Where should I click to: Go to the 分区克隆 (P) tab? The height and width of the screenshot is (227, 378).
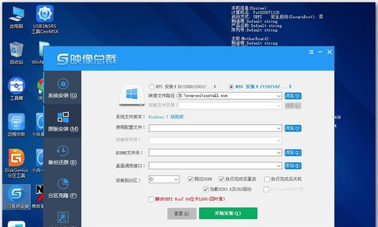click(62, 188)
